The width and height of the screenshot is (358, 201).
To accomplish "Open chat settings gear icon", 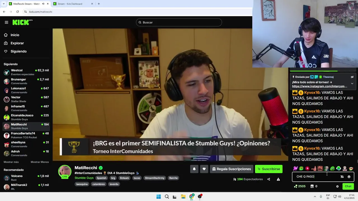I will pos(337,186).
